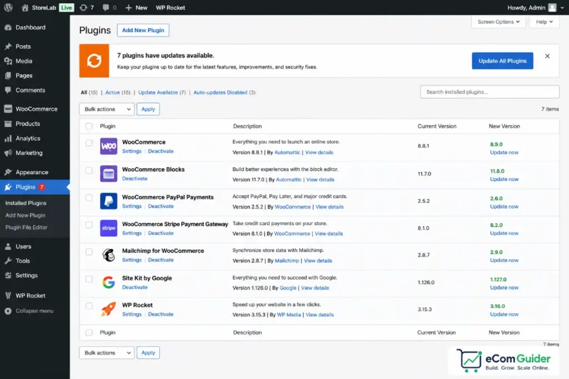The image size is (569, 379).
Task: Click the WP Rocket sidebar icon
Action: click(8, 296)
